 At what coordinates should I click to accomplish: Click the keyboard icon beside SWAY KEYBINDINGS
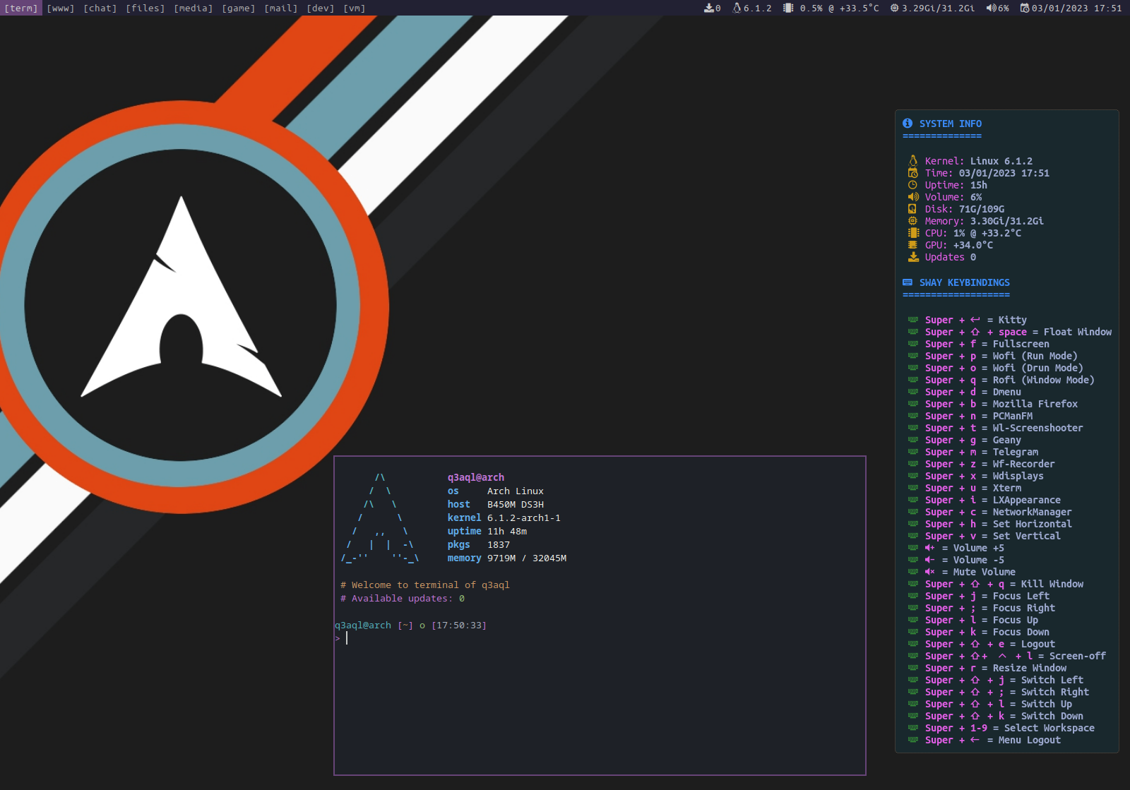tap(908, 282)
